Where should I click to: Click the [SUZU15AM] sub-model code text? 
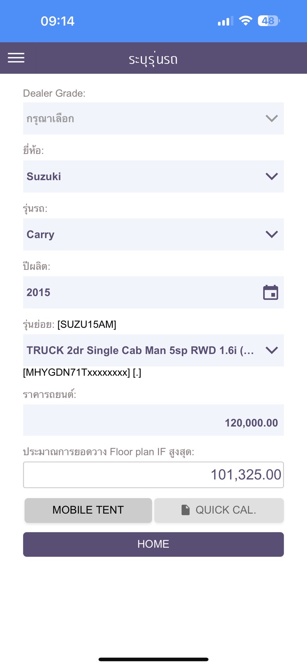click(87, 324)
